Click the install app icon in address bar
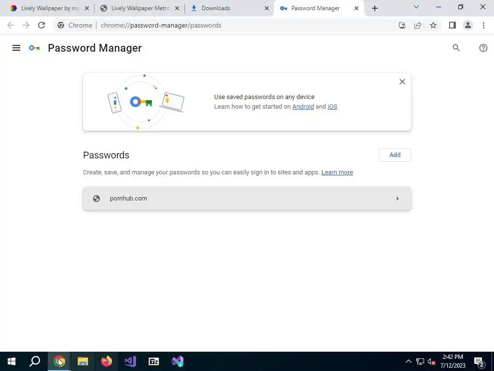The width and height of the screenshot is (494, 371). pyautogui.click(x=402, y=25)
